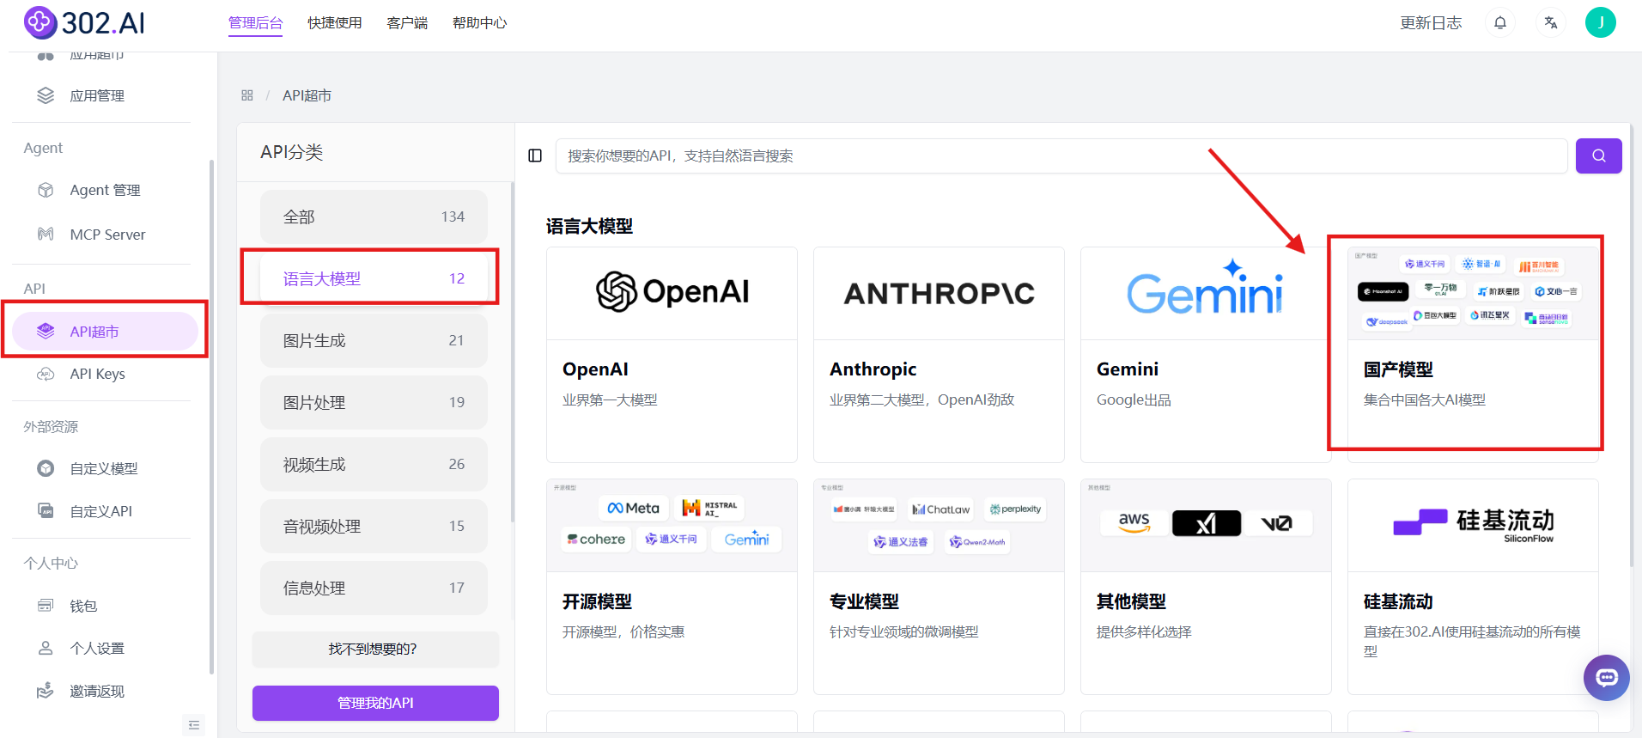1642x738 pixels.
Task: Open the Anthropic logo card image
Action: [x=939, y=293]
